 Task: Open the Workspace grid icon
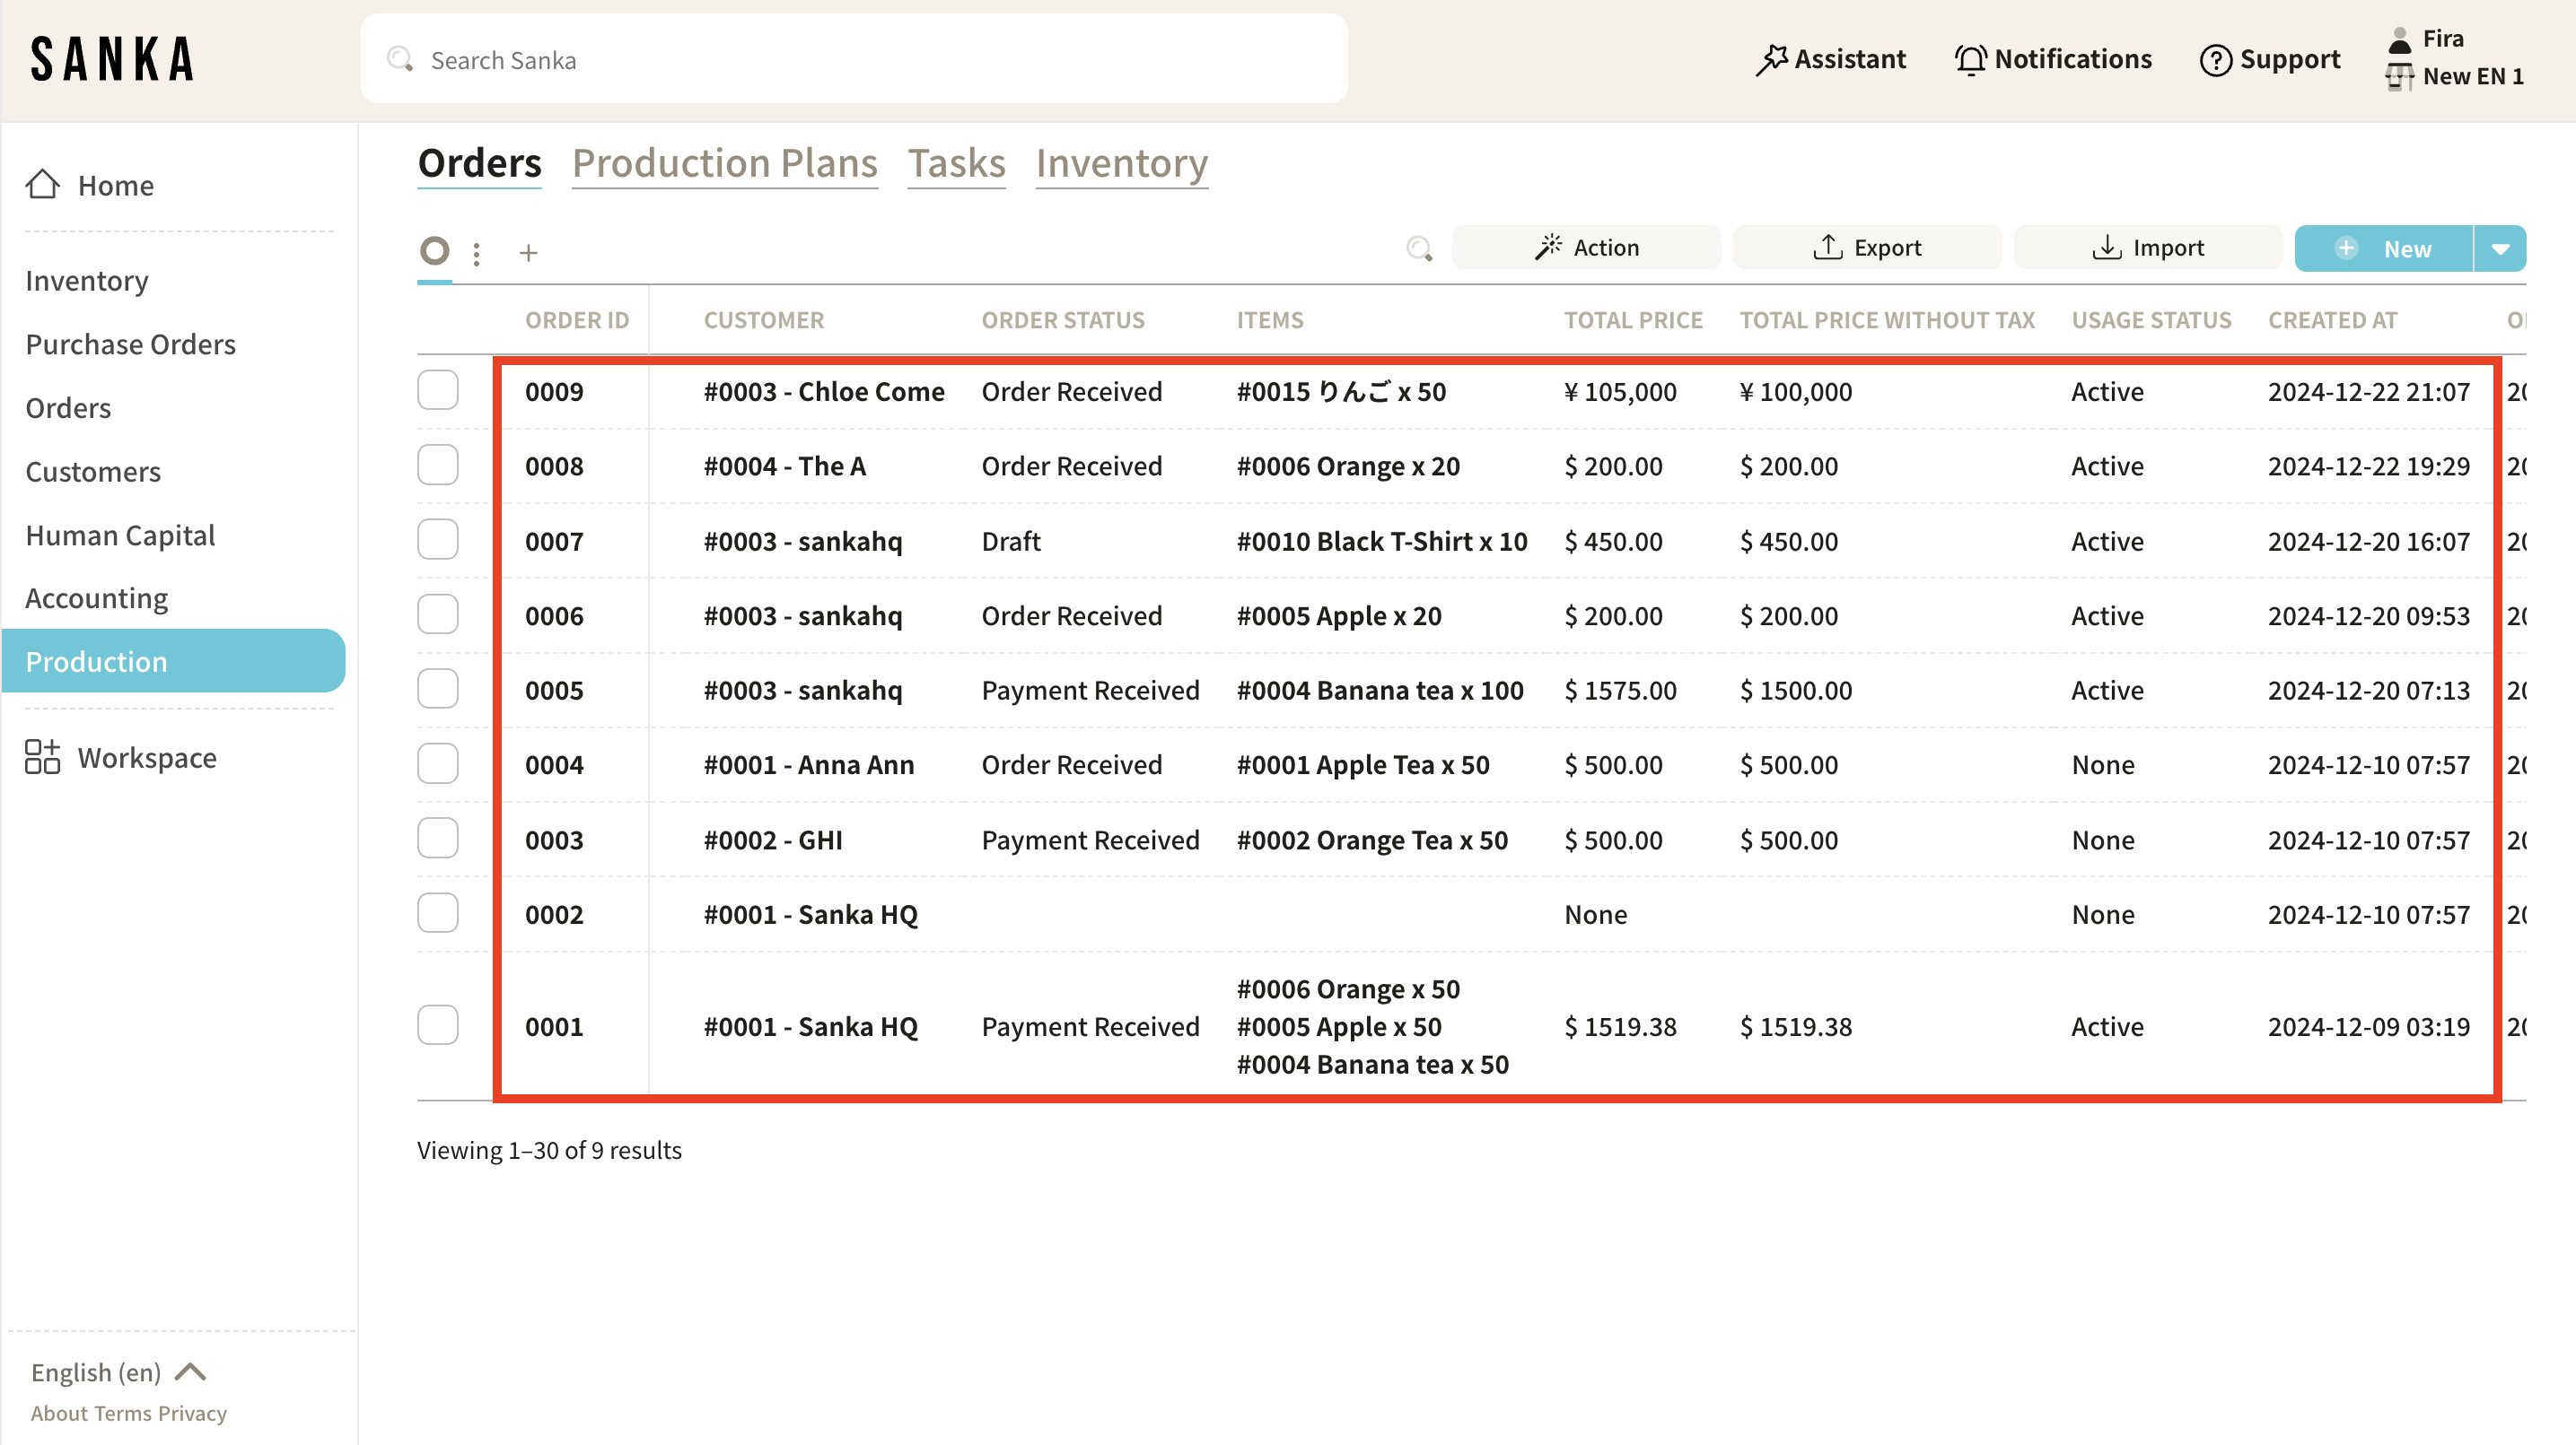(42, 757)
